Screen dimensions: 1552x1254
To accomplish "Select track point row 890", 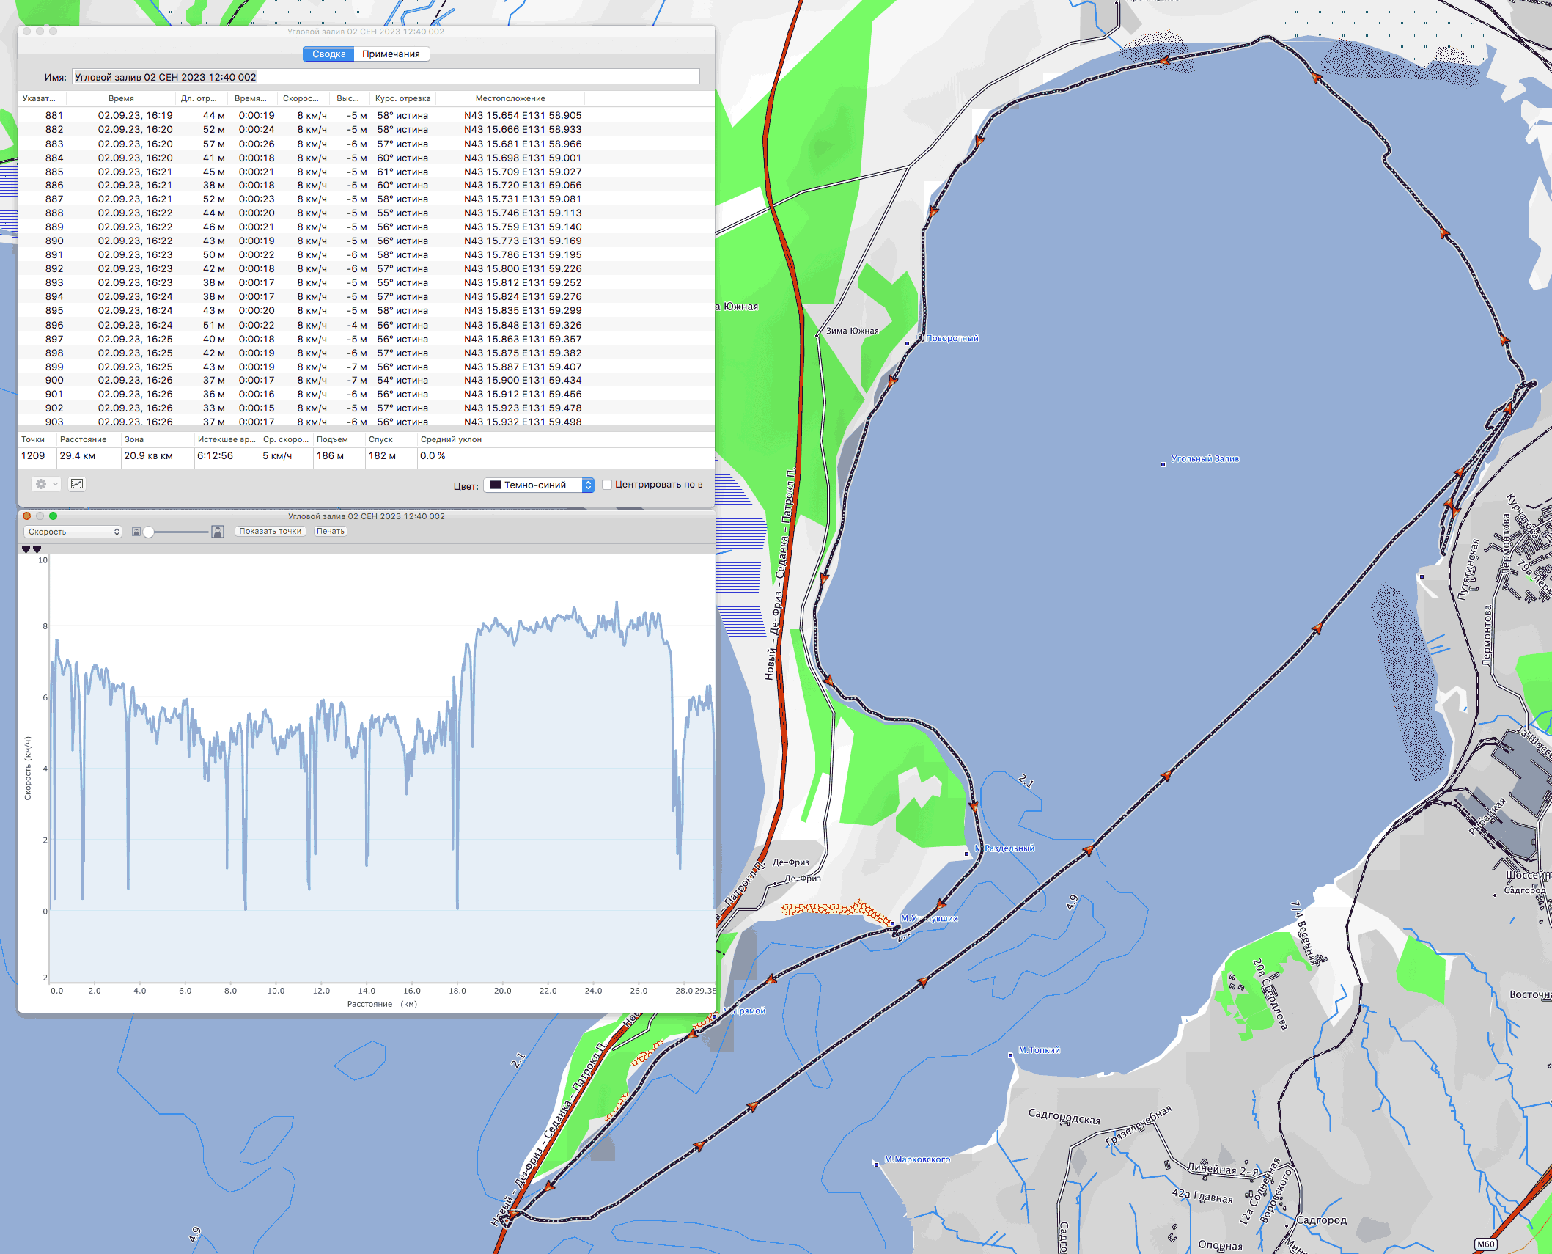I will tap(293, 241).
